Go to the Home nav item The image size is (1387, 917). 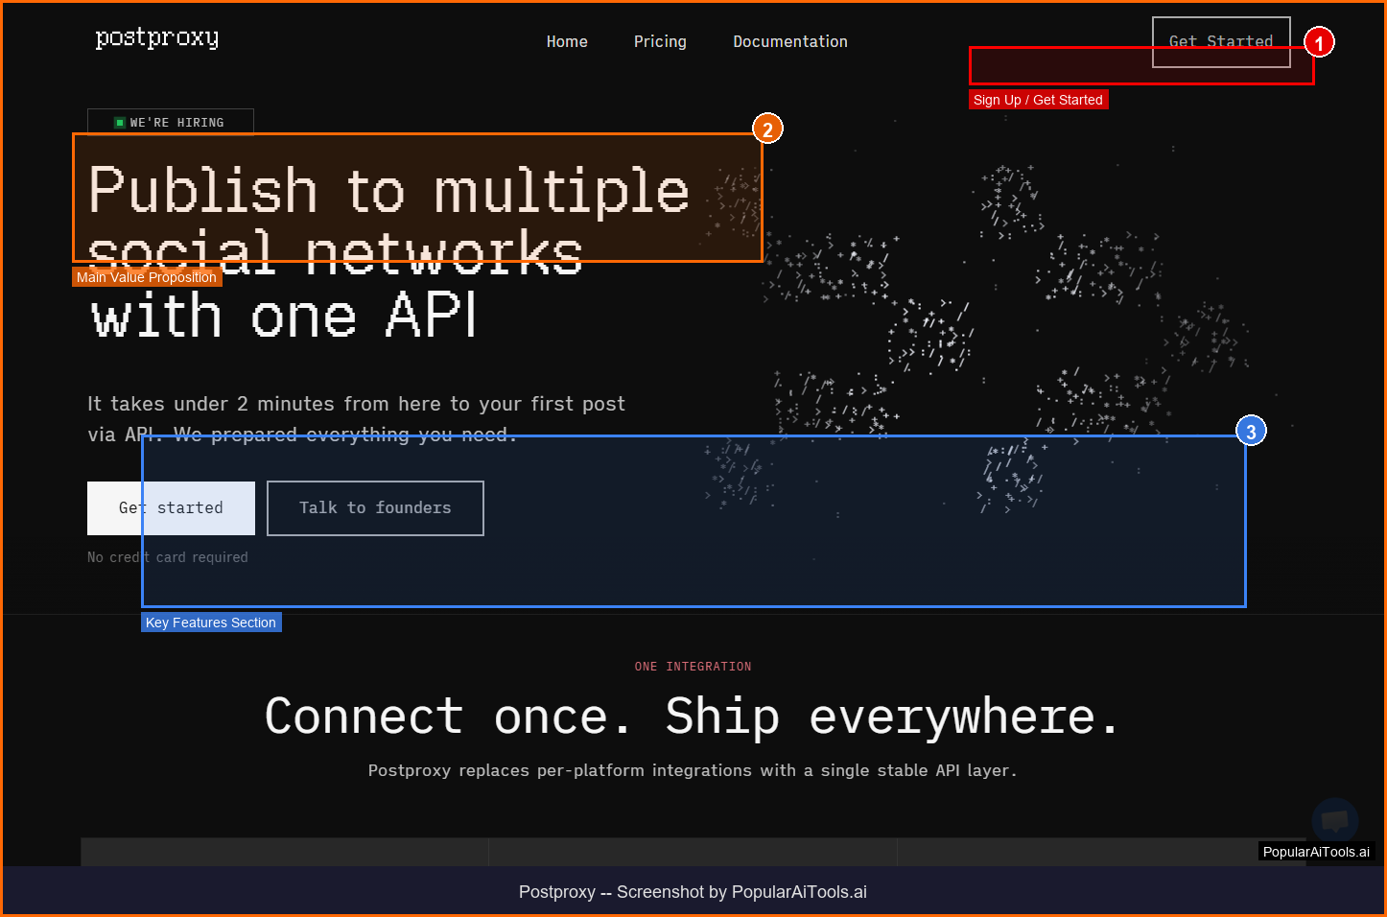click(567, 42)
